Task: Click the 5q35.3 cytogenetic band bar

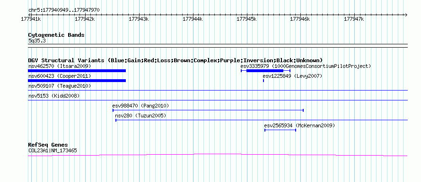Action: click(x=218, y=46)
